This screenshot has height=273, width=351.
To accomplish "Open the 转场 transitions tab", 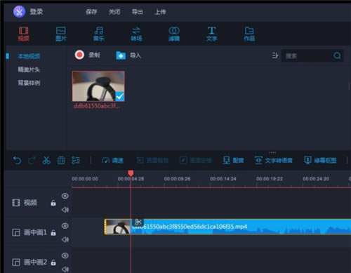I will point(136,34).
